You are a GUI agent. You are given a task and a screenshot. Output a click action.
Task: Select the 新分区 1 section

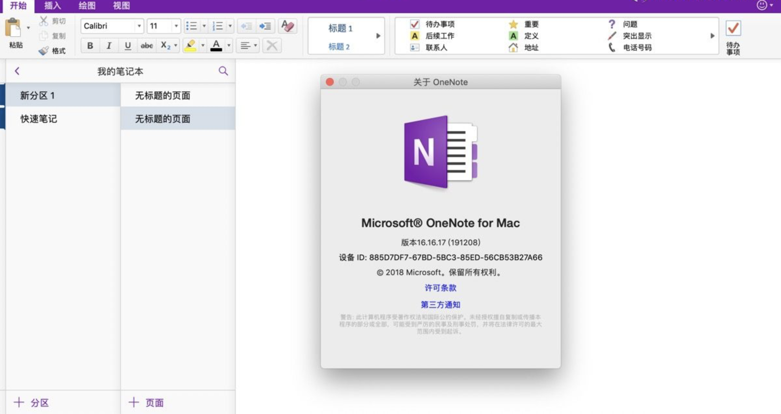tap(63, 95)
